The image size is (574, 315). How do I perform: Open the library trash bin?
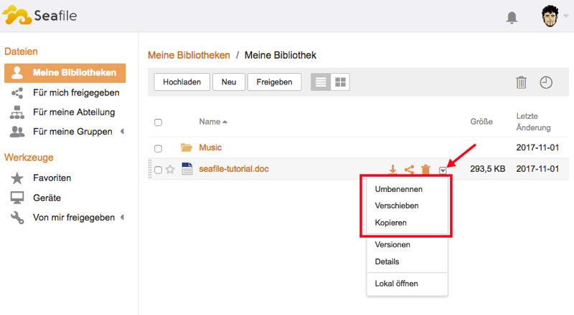(x=522, y=82)
